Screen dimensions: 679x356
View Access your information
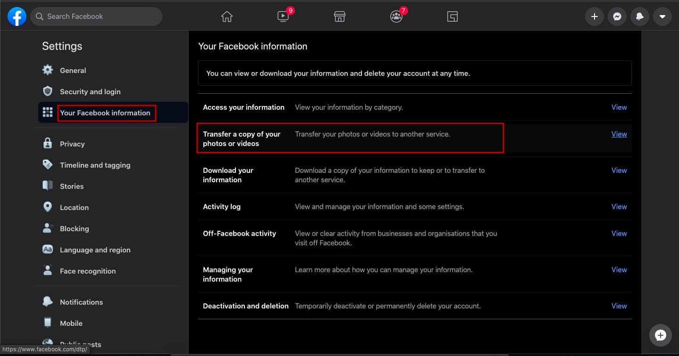tap(619, 107)
